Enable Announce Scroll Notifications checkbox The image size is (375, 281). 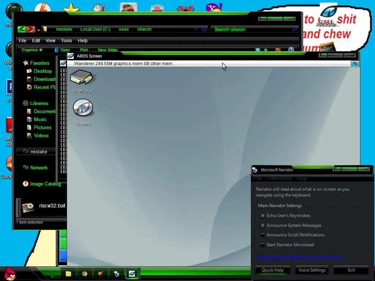pyautogui.click(x=263, y=235)
